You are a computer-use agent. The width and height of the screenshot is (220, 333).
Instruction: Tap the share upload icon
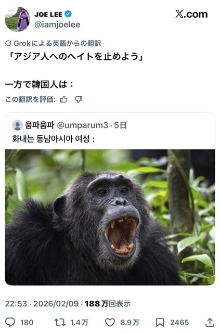click(x=210, y=322)
